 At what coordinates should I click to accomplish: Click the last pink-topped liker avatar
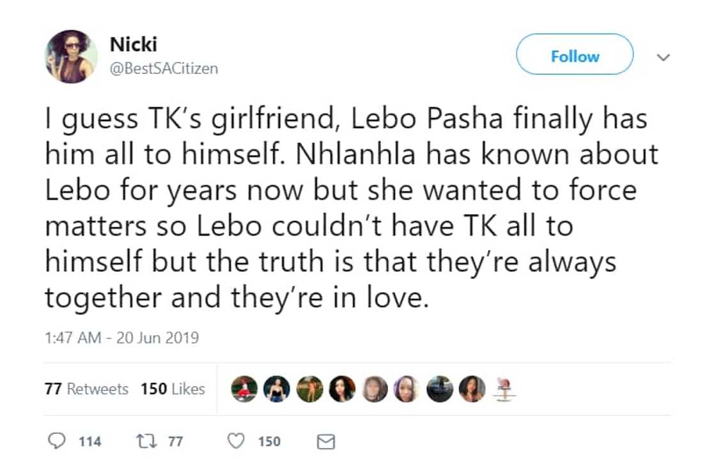(504, 389)
